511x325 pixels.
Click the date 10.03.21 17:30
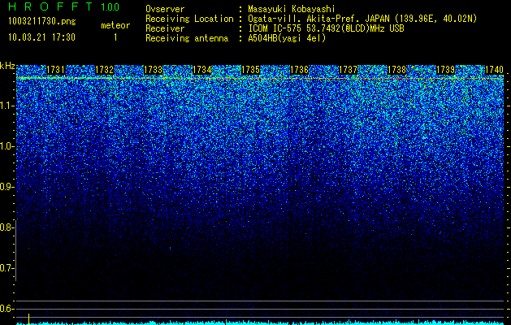pos(41,37)
